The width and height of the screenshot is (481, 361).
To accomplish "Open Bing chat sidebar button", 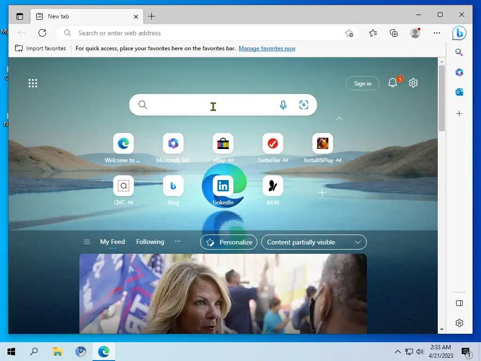I will [x=459, y=33].
